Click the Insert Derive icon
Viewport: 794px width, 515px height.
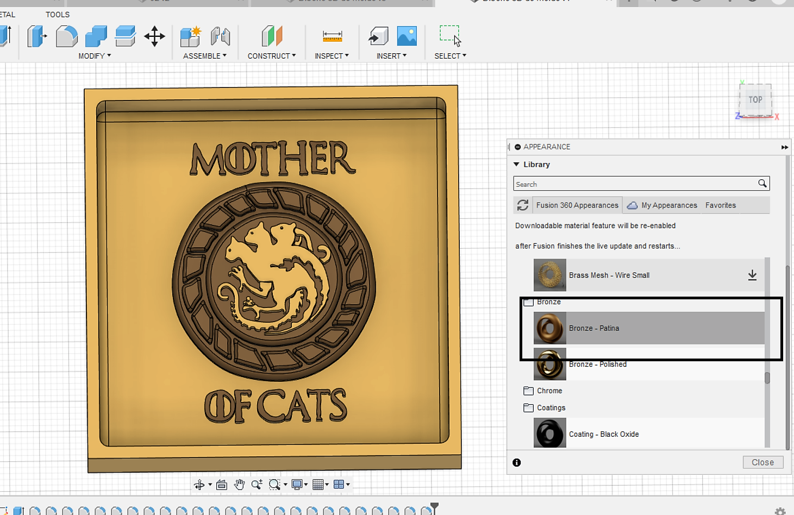coord(378,36)
